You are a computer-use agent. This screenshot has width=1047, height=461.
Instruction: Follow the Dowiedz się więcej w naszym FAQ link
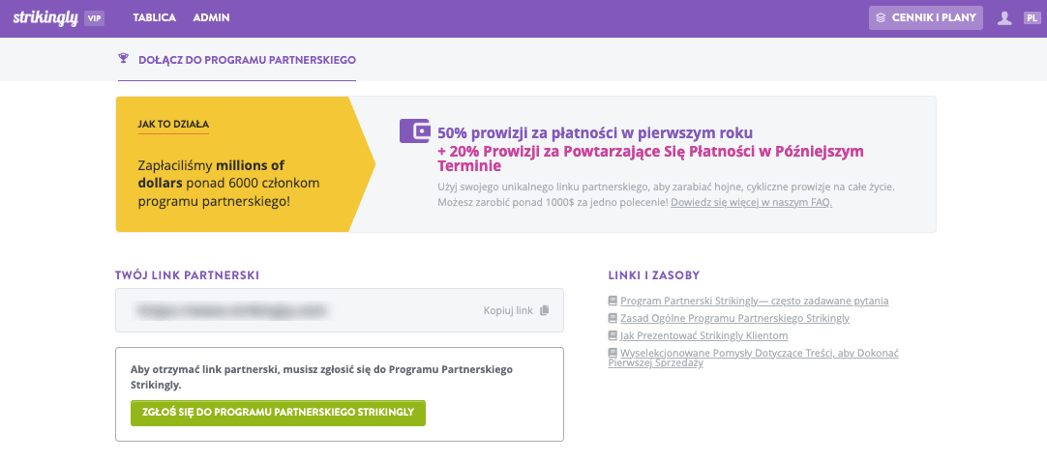point(751,203)
